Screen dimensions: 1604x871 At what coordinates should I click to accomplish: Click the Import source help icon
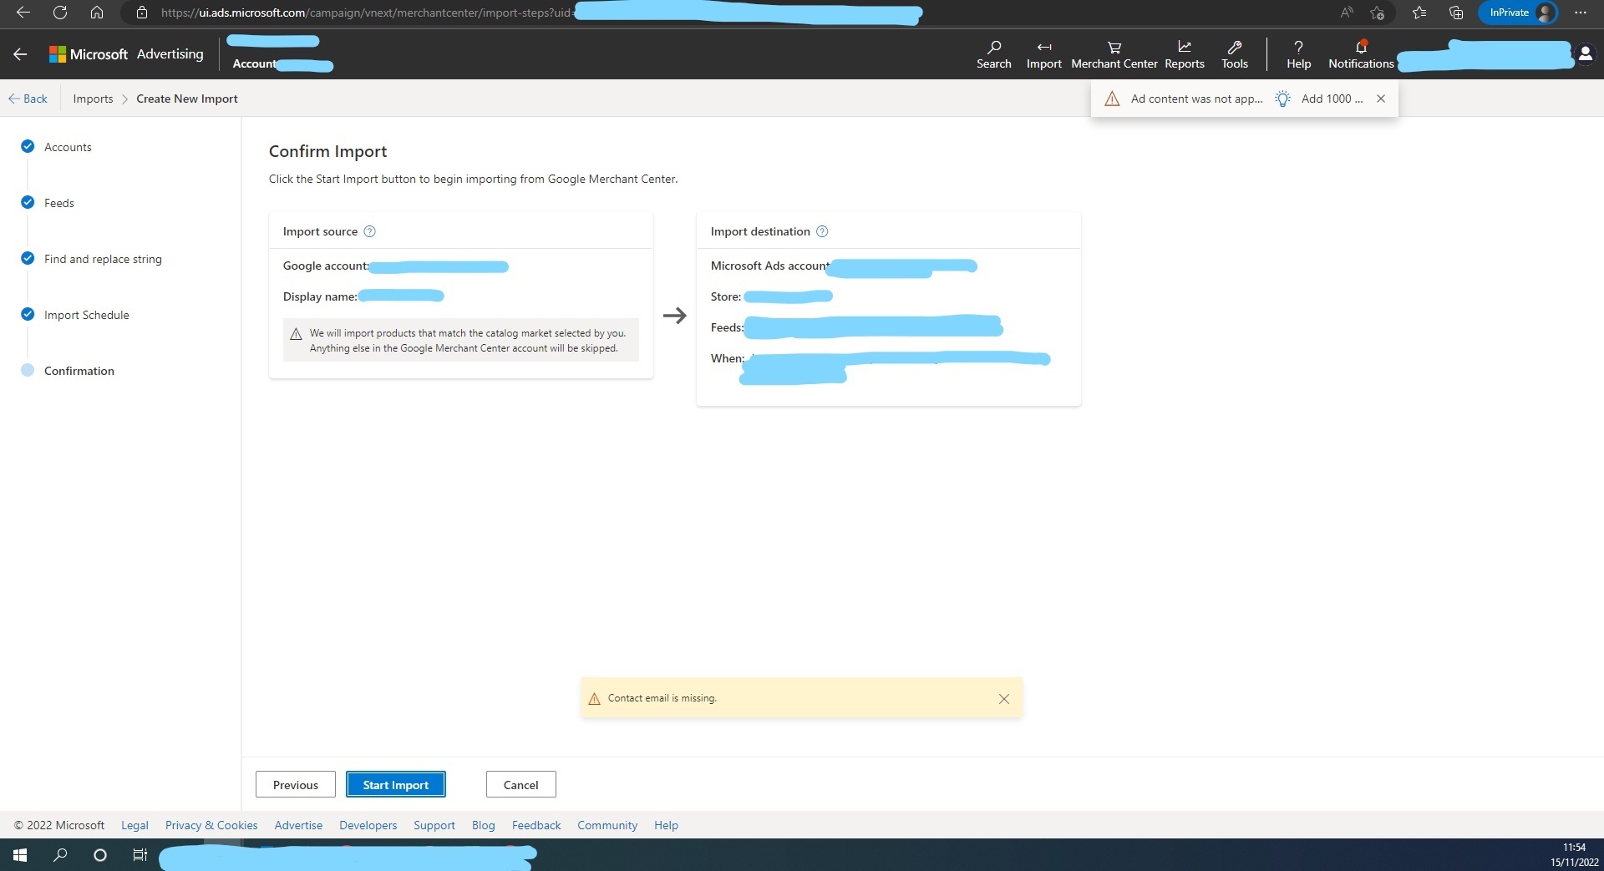click(370, 231)
